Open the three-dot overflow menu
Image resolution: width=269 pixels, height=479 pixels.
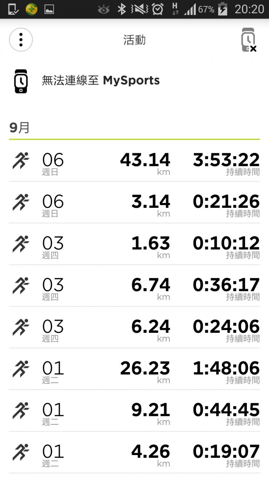tap(21, 40)
